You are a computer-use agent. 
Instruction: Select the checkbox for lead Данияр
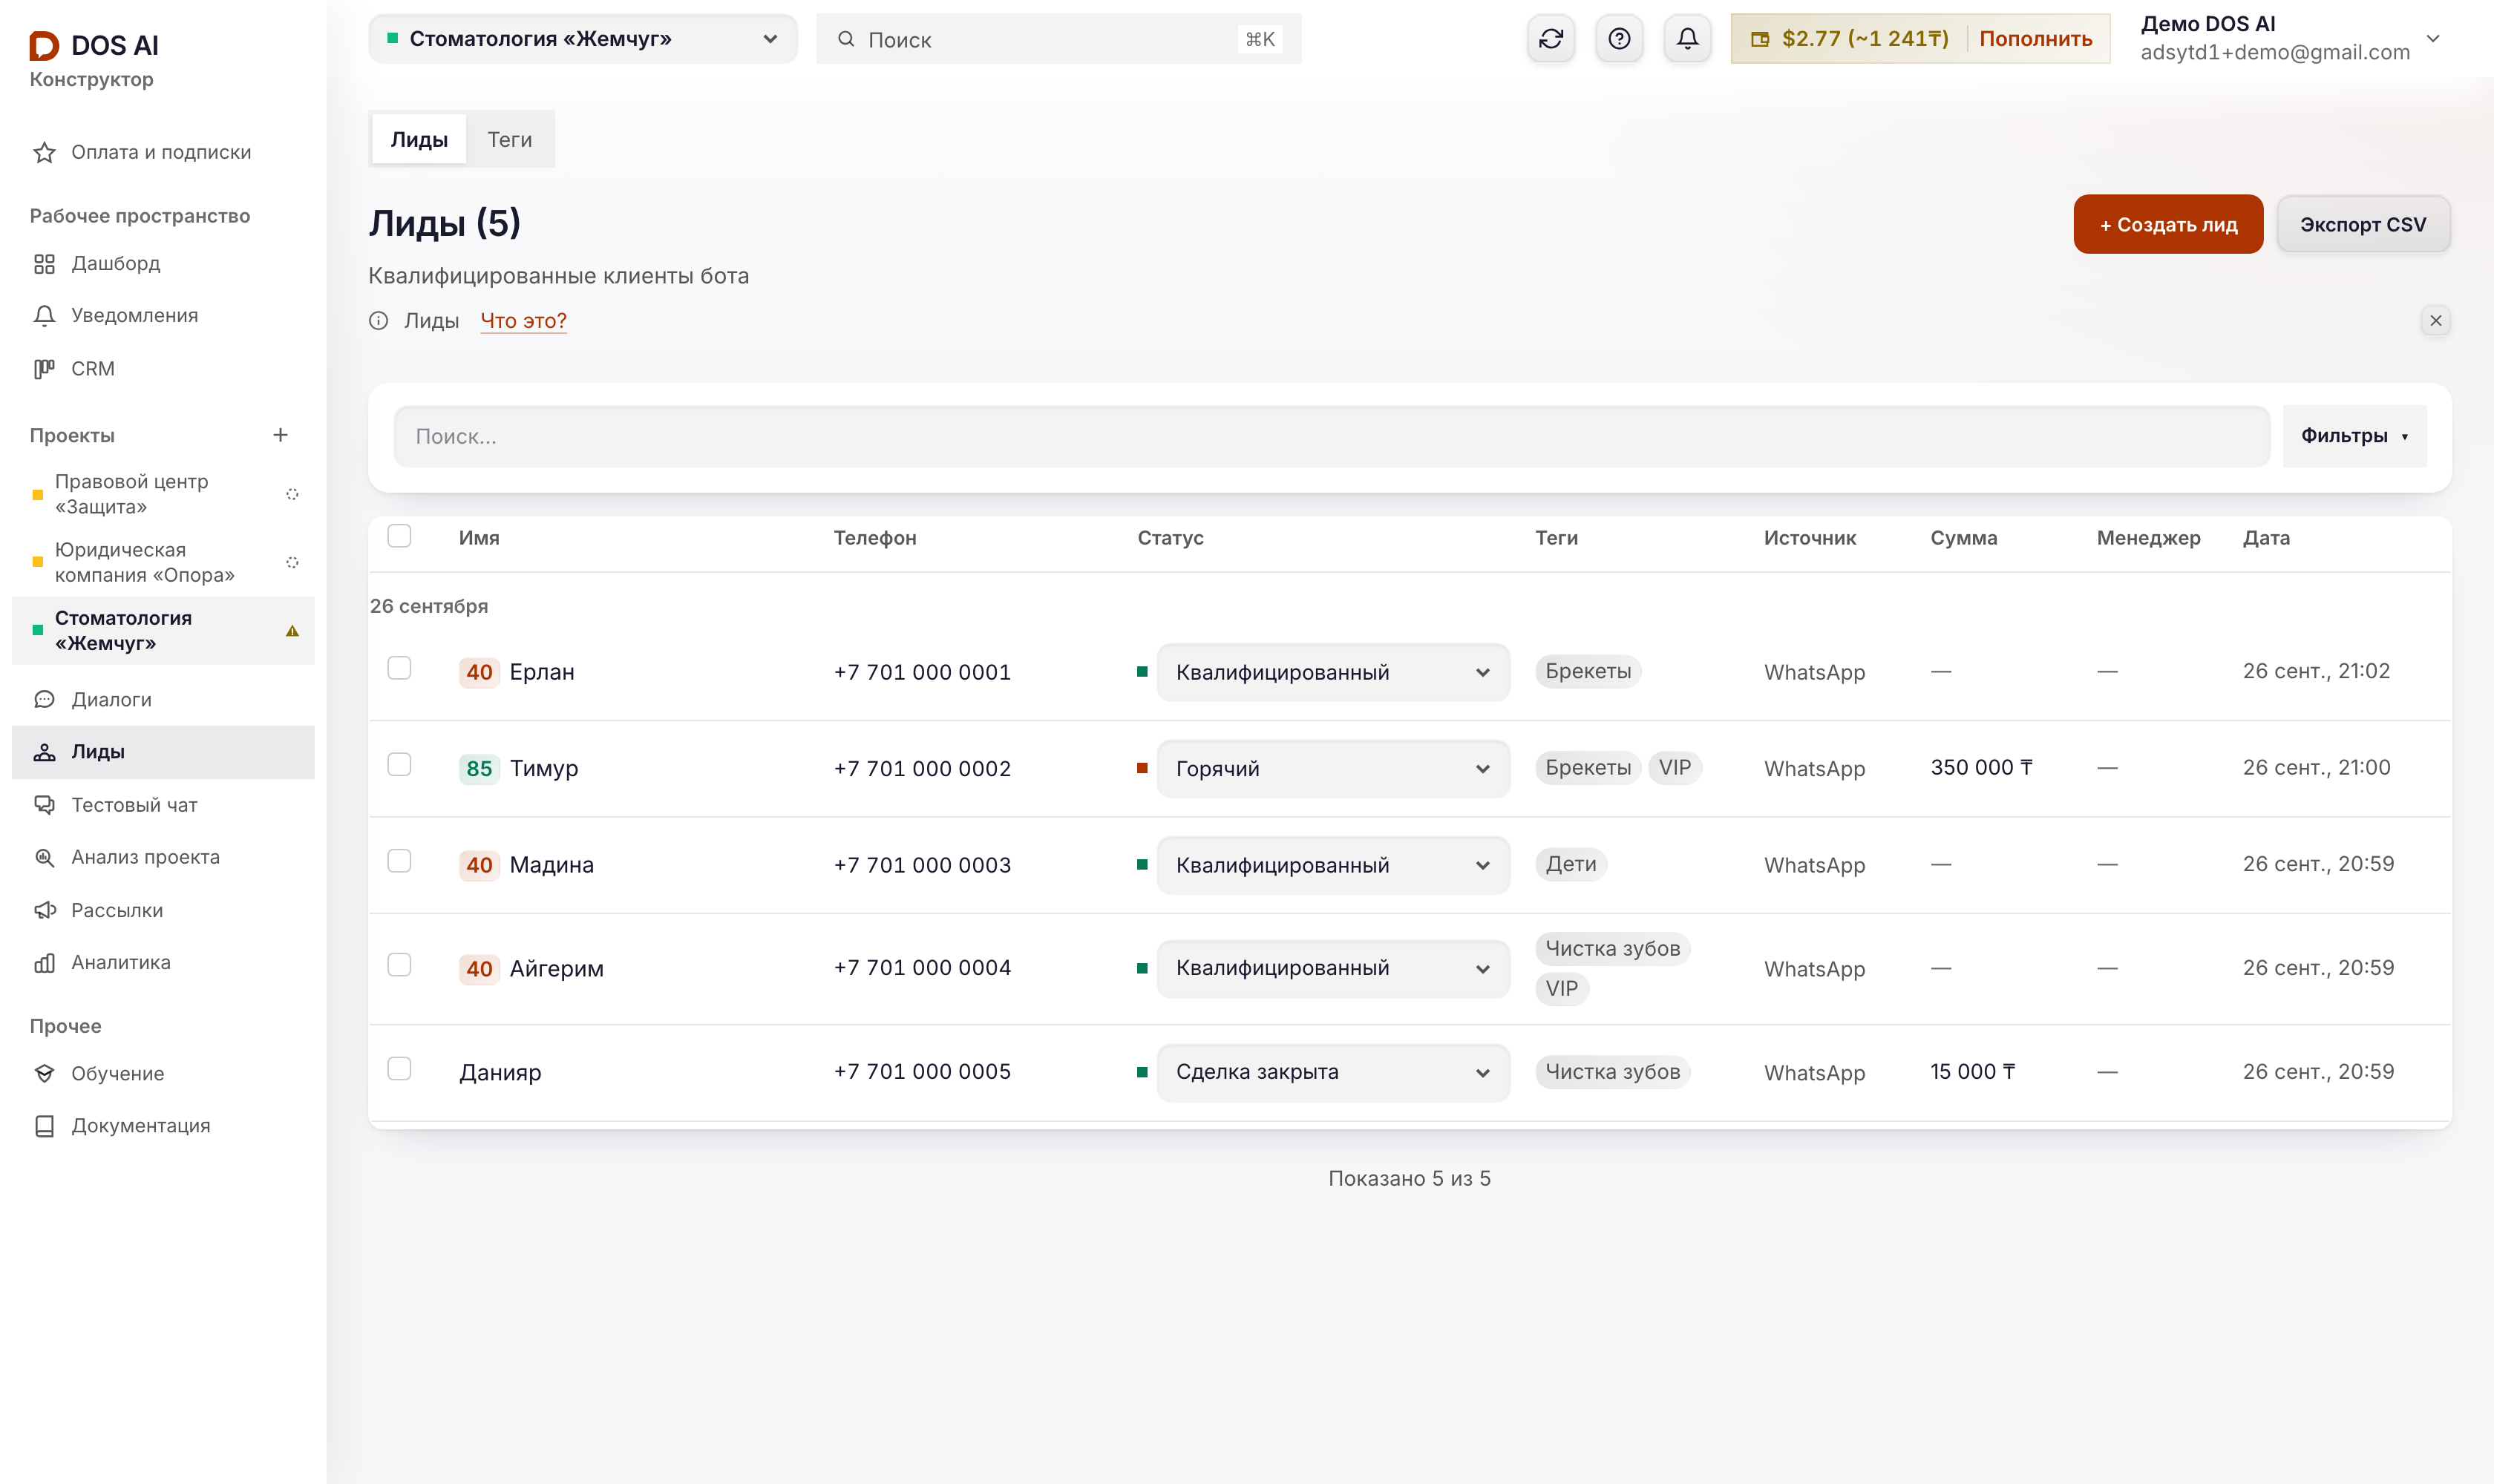[x=399, y=1069]
